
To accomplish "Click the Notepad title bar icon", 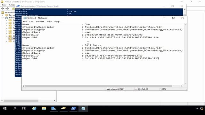I will point(25,18).
